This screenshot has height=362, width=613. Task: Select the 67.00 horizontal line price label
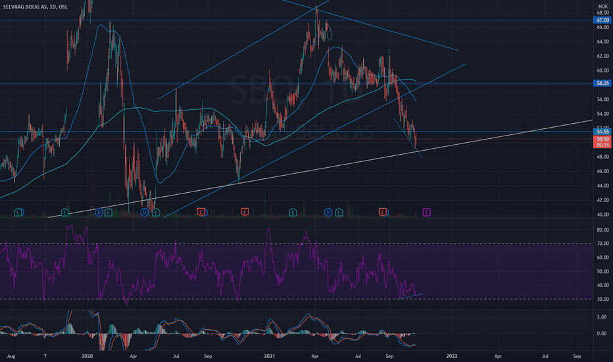pos(602,20)
